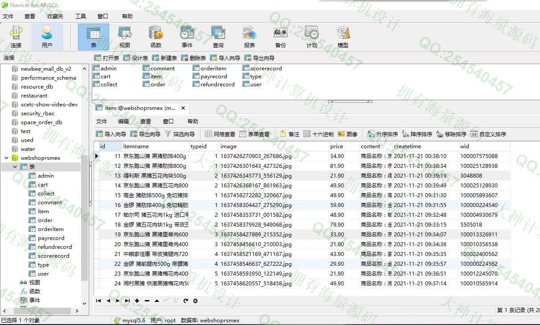540x325 pixels.
Task: Open the 备注 memo view
Action: [x=290, y=134]
